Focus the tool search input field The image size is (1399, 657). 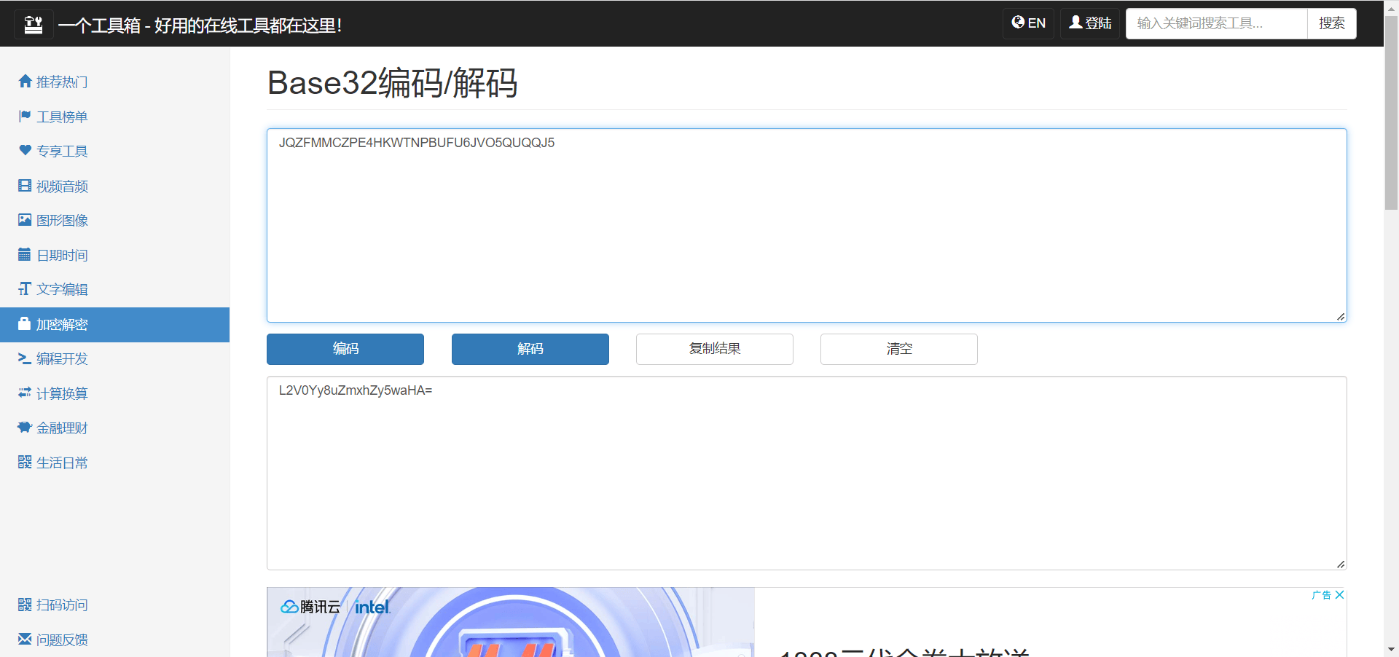click(1216, 23)
